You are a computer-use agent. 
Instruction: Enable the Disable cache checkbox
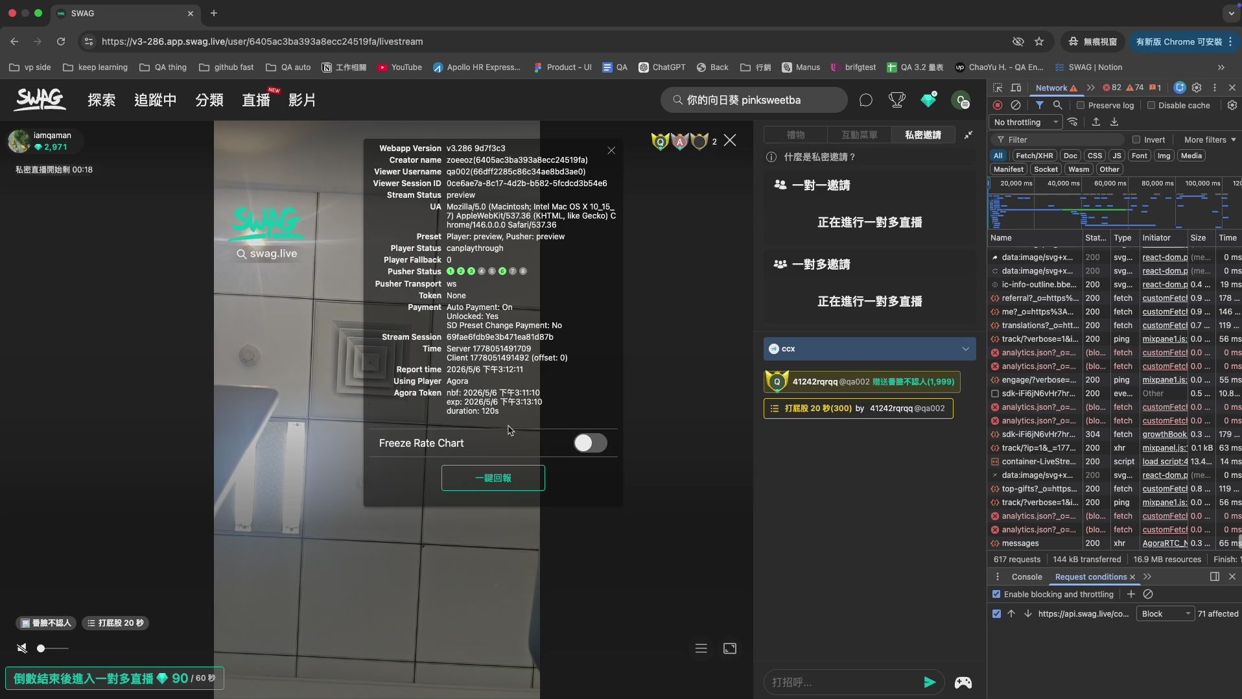[1151, 105]
